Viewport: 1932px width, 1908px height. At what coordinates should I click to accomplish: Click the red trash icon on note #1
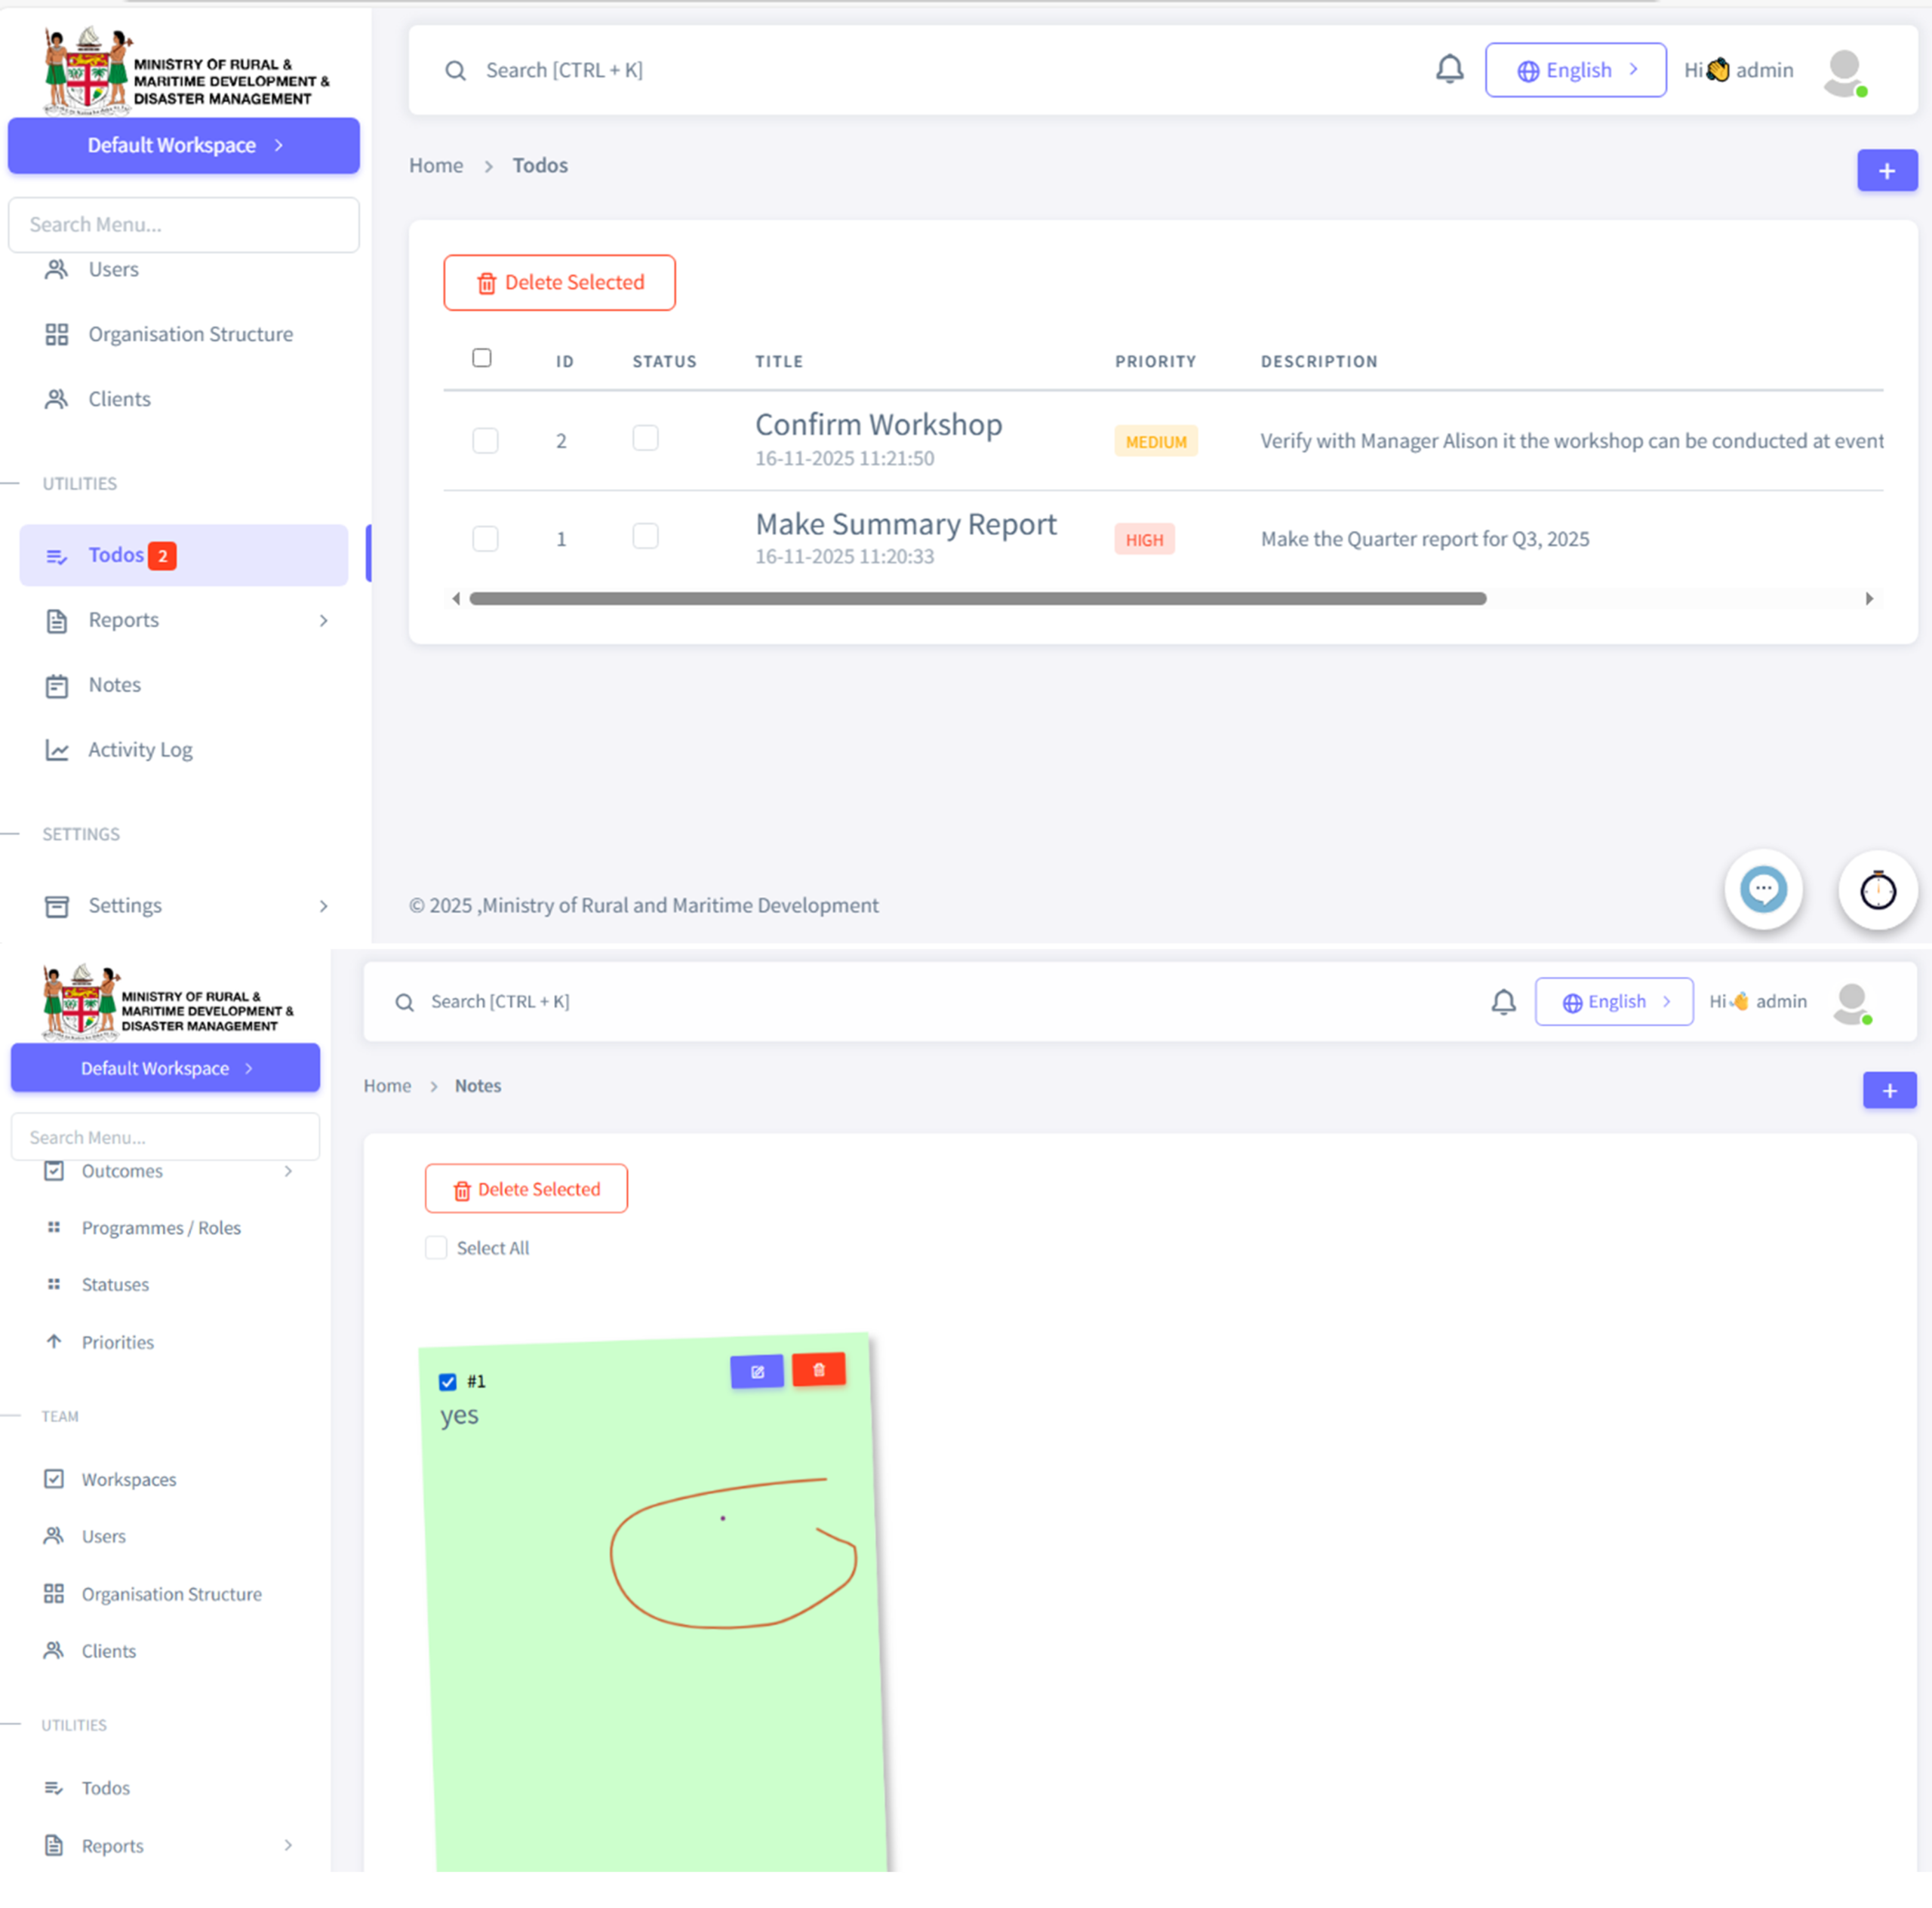point(818,1369)
